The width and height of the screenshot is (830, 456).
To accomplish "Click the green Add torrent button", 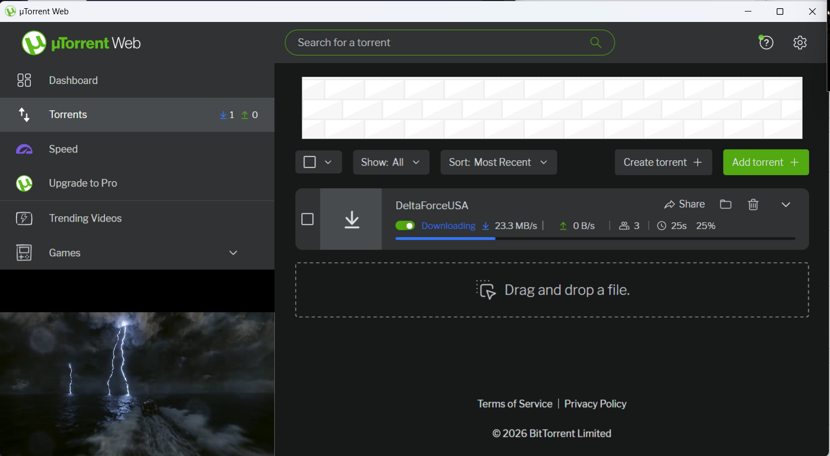I will click(766, 162).
